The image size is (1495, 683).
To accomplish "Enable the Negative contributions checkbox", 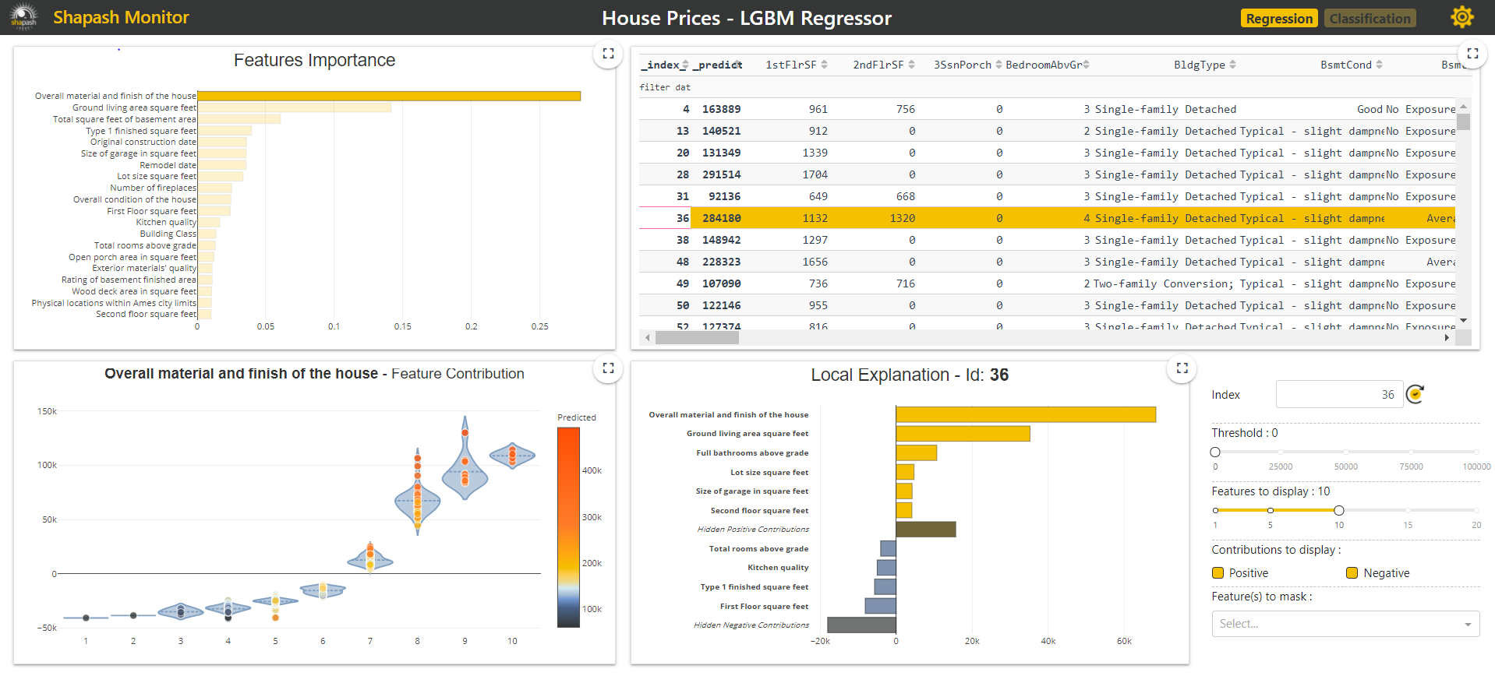I will [x=1352, y=573].
